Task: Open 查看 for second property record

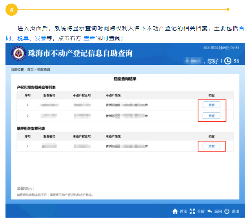Action: click(211, 115)
